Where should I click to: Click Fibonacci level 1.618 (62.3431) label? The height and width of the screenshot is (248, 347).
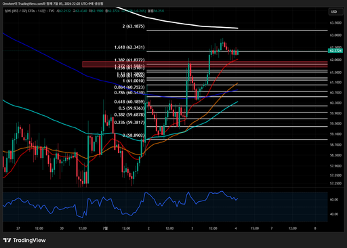pyautogui.click(x=129, y=47)
